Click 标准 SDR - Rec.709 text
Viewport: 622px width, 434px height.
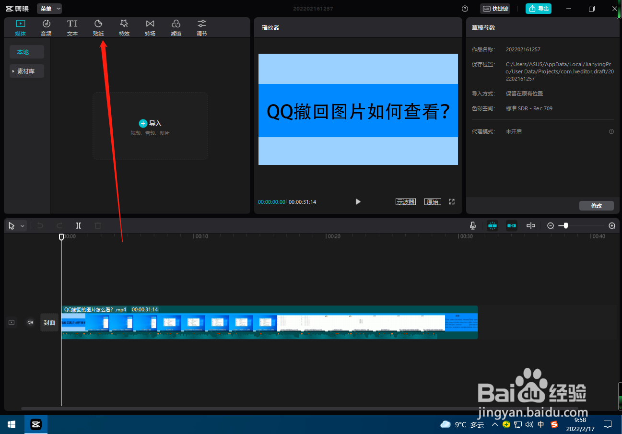point(529,108)
